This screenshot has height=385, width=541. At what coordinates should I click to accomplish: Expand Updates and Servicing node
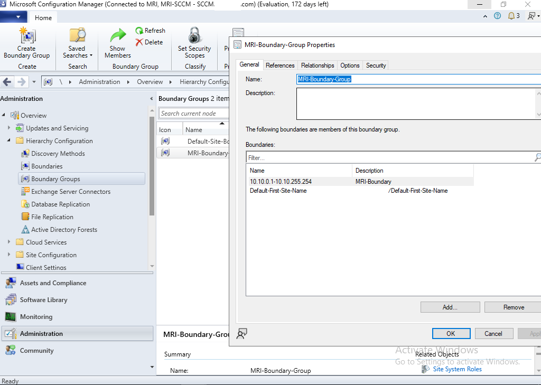click(9, 128)
